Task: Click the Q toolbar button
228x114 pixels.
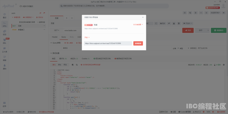Action: pyautogui.click(x=190, y=13)
